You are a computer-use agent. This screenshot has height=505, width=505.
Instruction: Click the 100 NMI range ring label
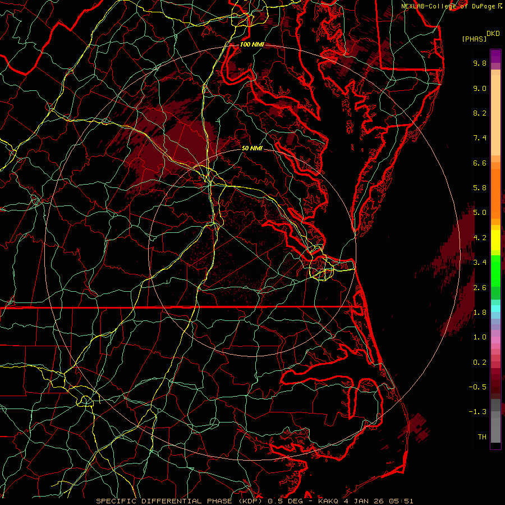click(252, 44)
